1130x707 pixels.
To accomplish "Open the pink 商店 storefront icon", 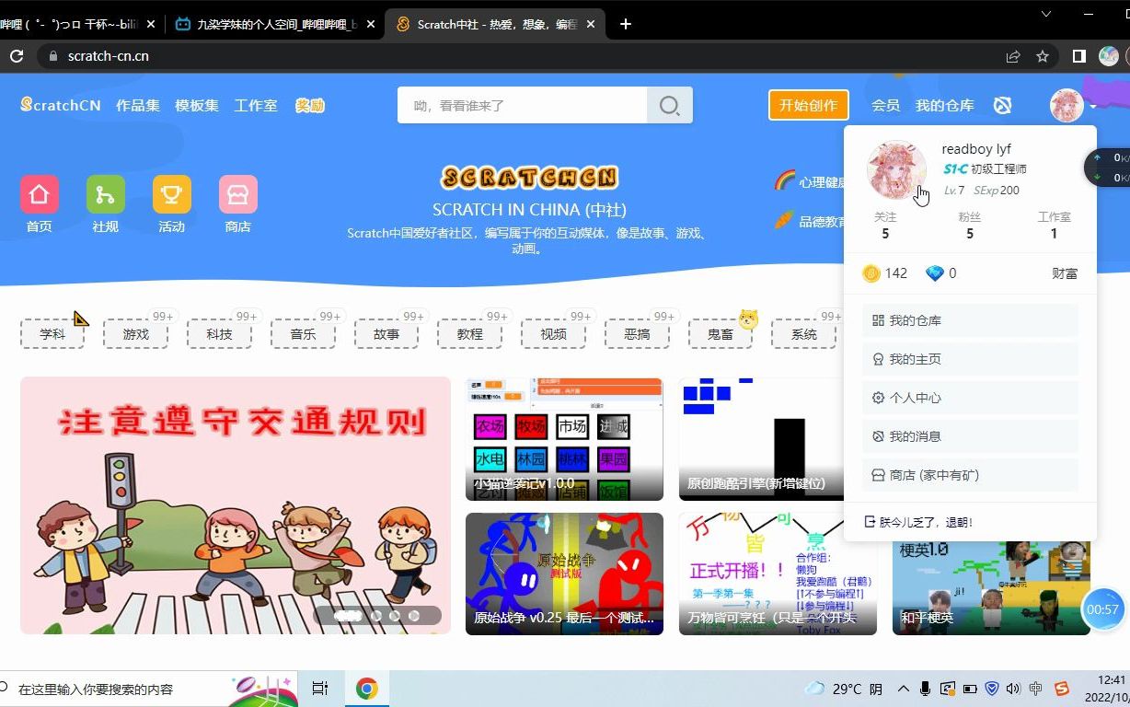I will coord(237,193).
